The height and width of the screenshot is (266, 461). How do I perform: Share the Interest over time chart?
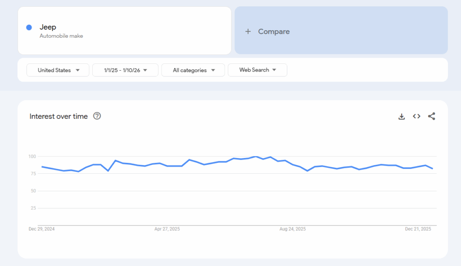pos(432,116)
